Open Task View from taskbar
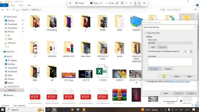Viewport: 199px width, 112px height. click(x=48, y=110)
